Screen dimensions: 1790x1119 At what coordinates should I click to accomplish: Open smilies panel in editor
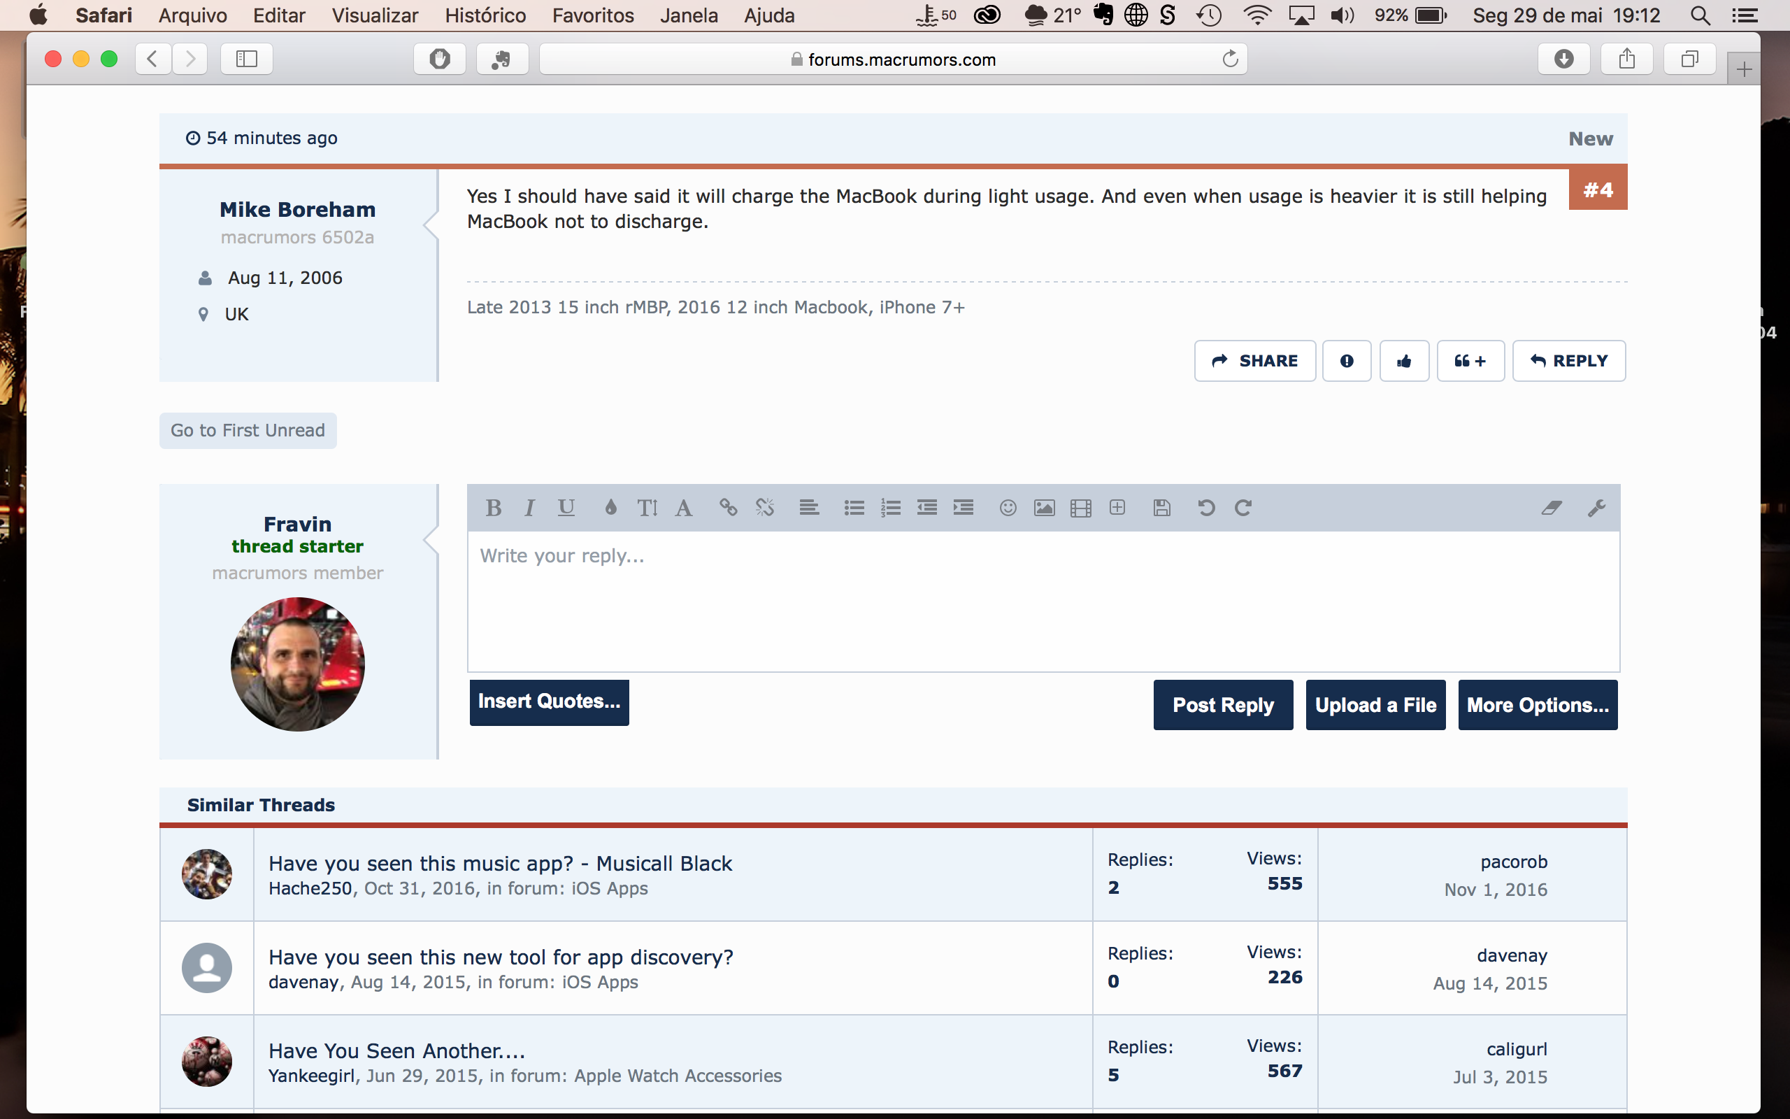click(1008, 508)
